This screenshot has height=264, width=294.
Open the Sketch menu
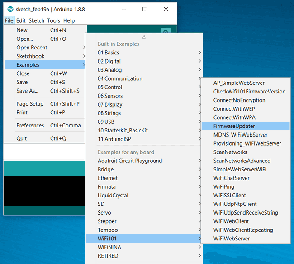[36, 20]
